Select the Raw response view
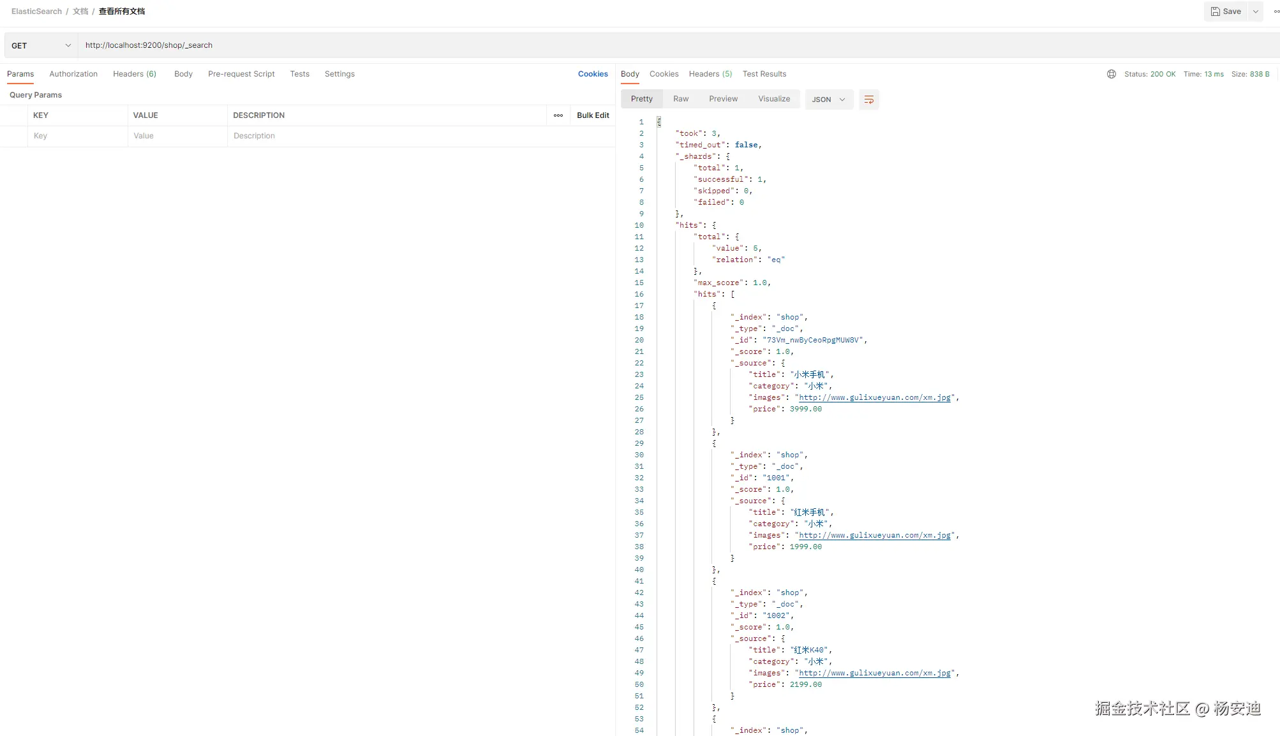 680,99
